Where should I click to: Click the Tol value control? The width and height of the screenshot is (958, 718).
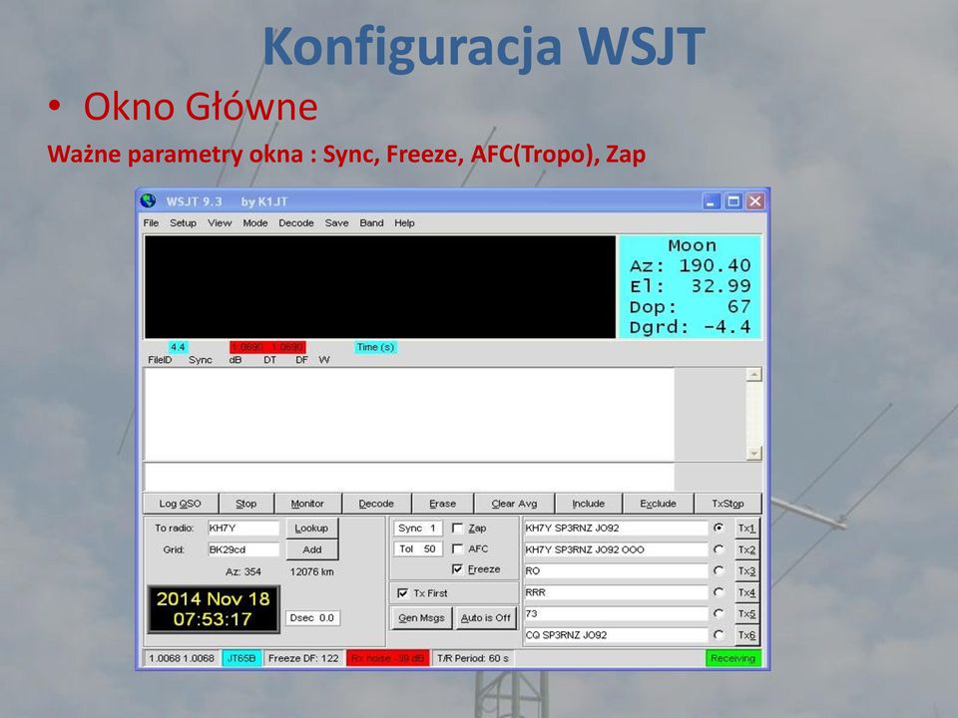[x=417, y=548]
